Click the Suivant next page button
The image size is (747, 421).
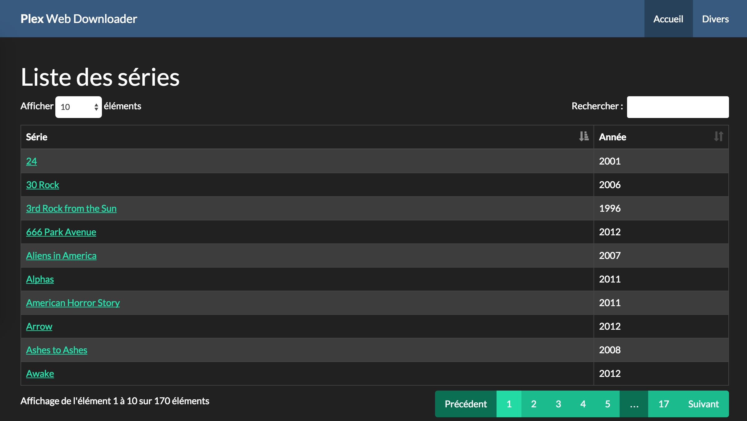click(703, 404)
